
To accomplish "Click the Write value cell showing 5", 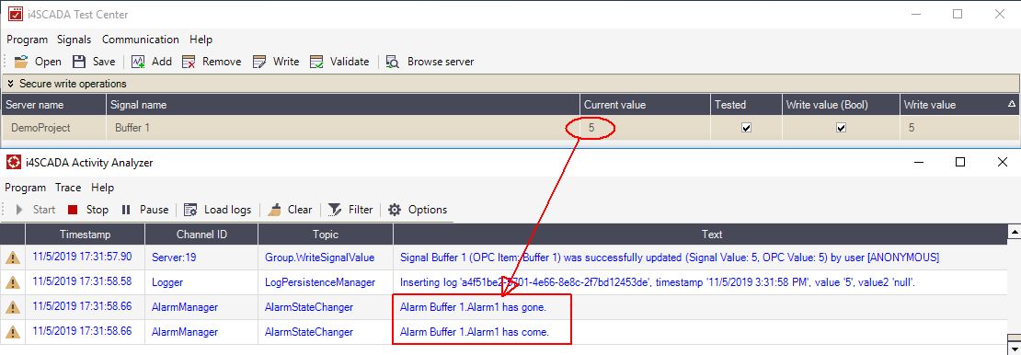I will point(960,129).
